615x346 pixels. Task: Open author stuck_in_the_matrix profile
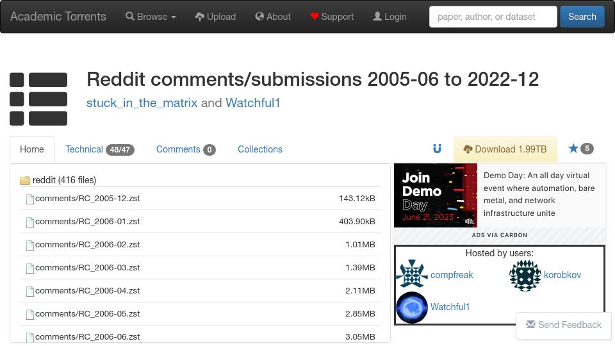click(142, 103)
